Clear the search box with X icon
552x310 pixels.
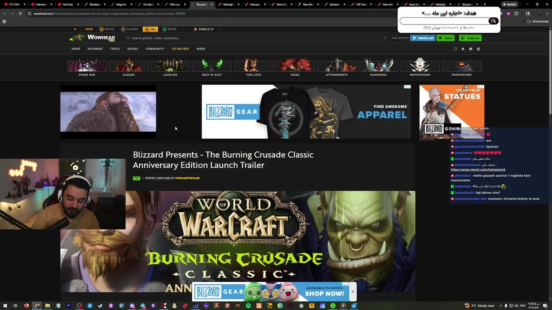point(385,38)
